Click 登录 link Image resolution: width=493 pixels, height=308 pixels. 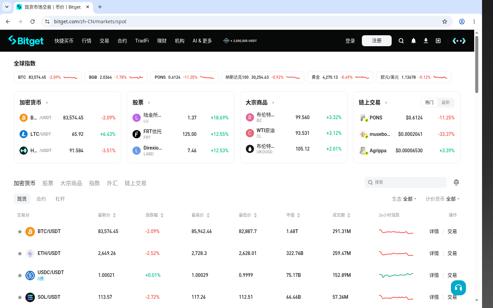350,41
